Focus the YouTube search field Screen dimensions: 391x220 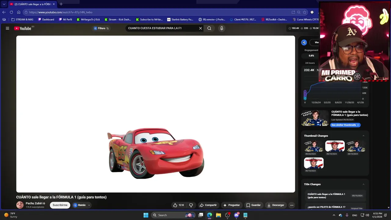162,28
